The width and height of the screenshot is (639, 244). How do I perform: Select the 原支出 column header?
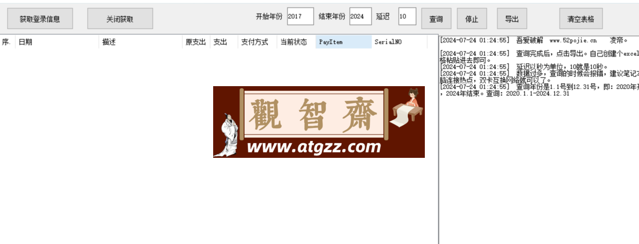point(196,42)
